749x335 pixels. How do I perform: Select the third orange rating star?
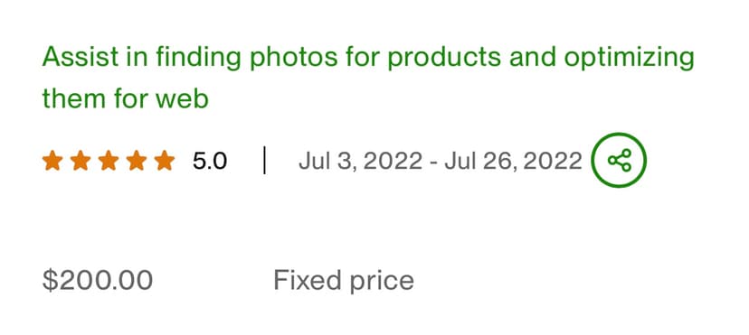click(x=109, y=161)
